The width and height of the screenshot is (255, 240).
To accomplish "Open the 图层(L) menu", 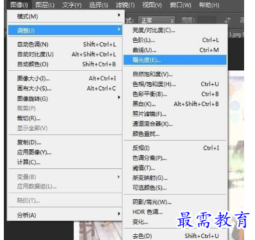I will pos(45,4).
